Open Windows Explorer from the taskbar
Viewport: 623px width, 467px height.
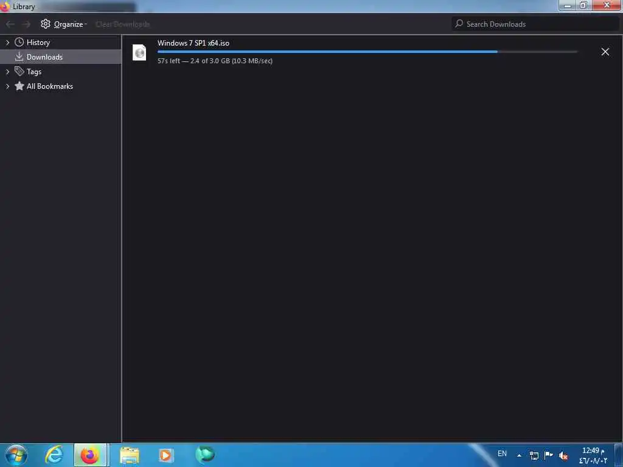coord(130,455)
